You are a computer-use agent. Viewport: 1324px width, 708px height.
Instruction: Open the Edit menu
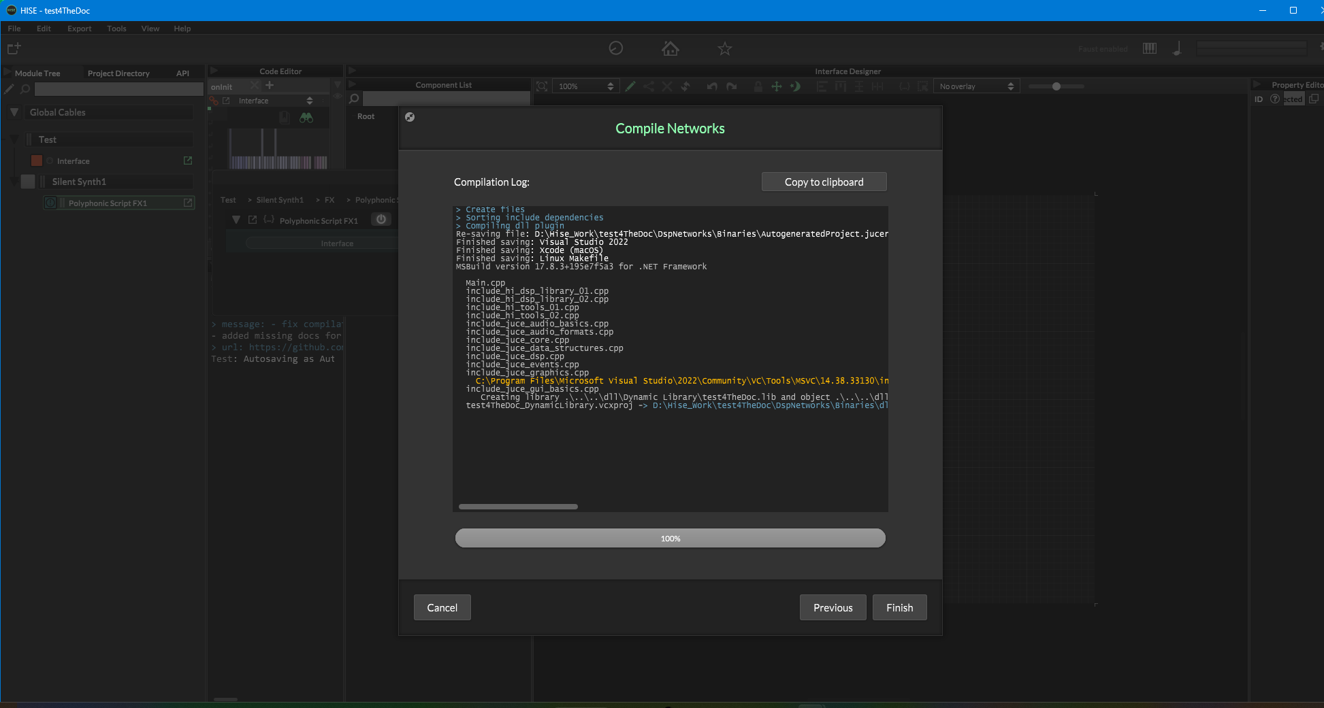(x=44, y=29)
